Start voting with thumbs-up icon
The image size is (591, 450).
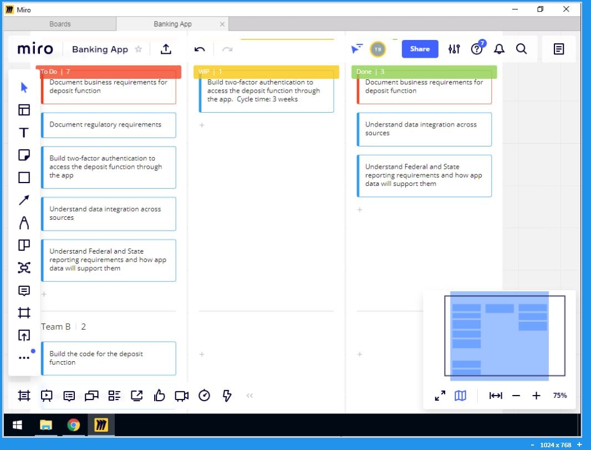coord(160,395)
